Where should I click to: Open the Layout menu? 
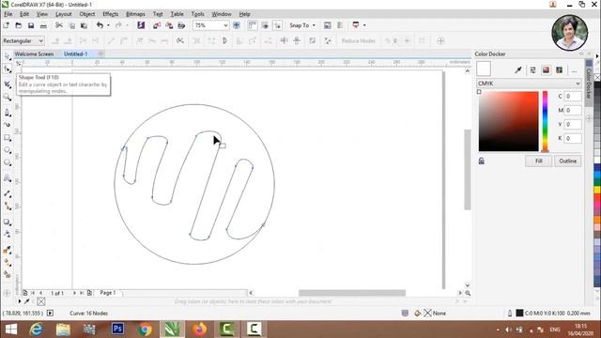point(63,14)
